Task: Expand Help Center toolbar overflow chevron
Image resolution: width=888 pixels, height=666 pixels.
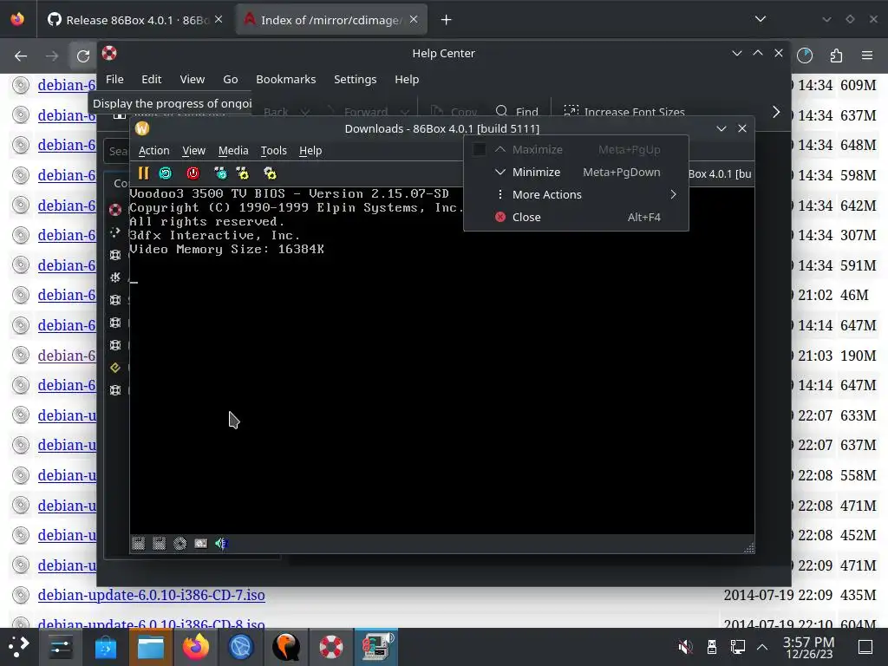Action: (x=776, y=112)
